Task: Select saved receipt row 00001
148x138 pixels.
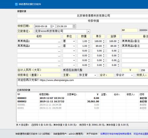Action: pyautogui.click(x=82, y=108)
